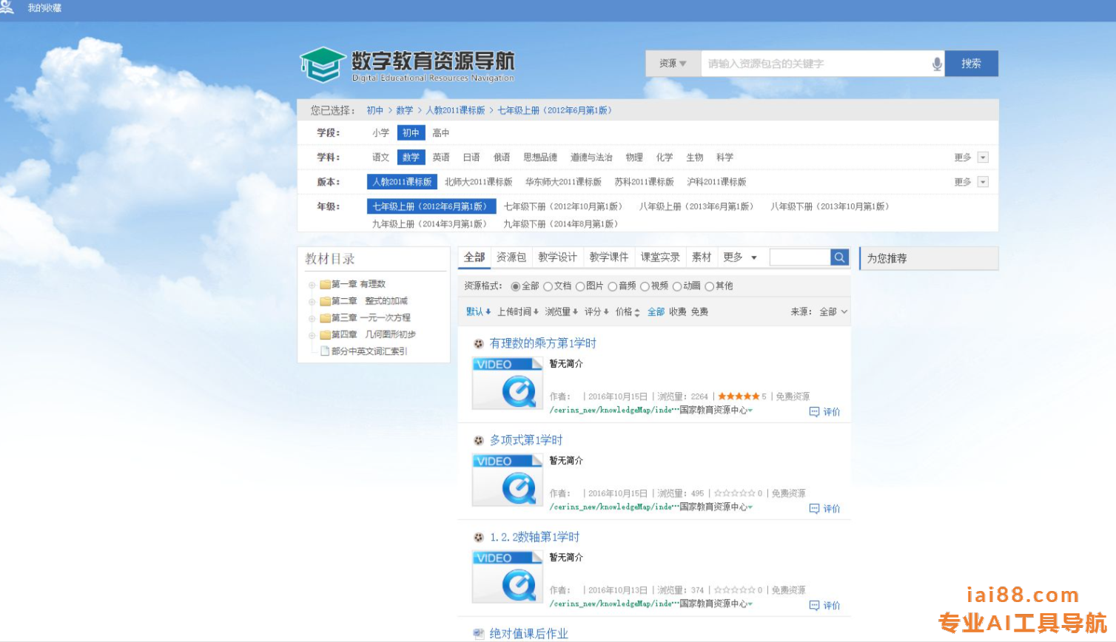Select the 动画 format radio button
This screenshot has height=642, width=1116.
(x=676, y=286)
